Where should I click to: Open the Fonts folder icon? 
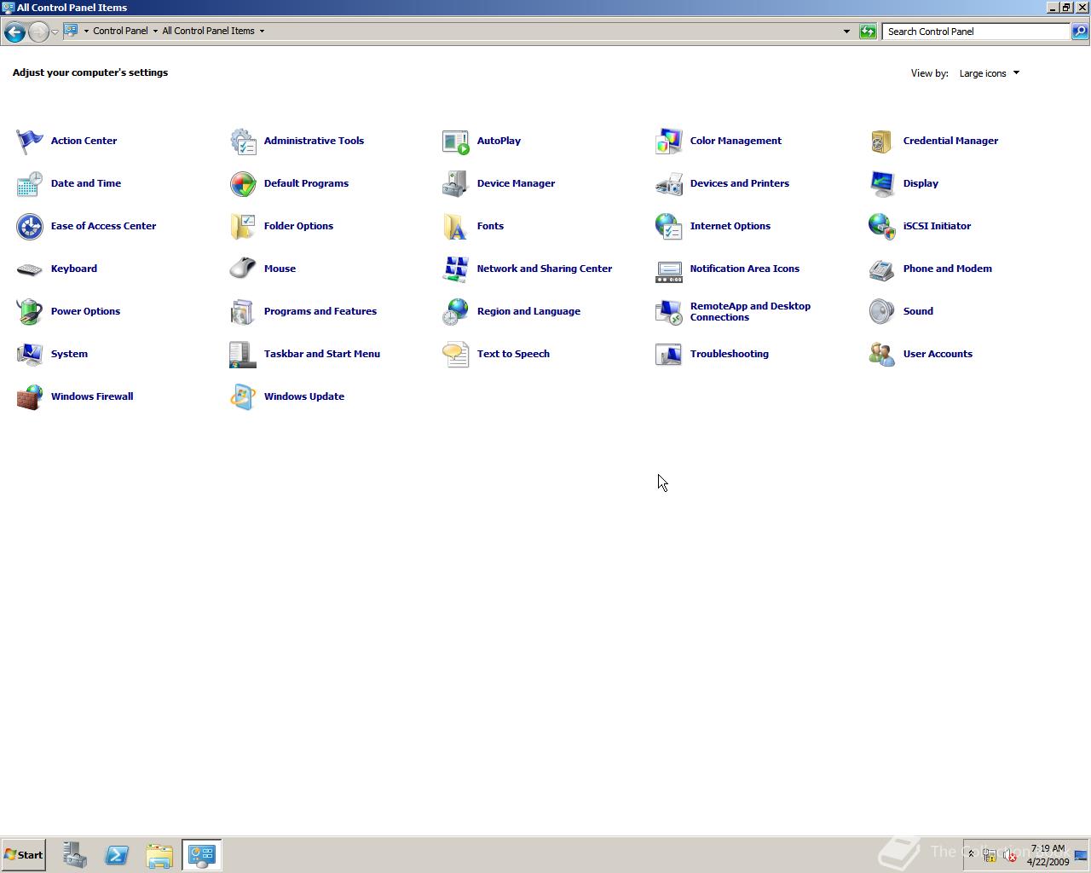456,227
